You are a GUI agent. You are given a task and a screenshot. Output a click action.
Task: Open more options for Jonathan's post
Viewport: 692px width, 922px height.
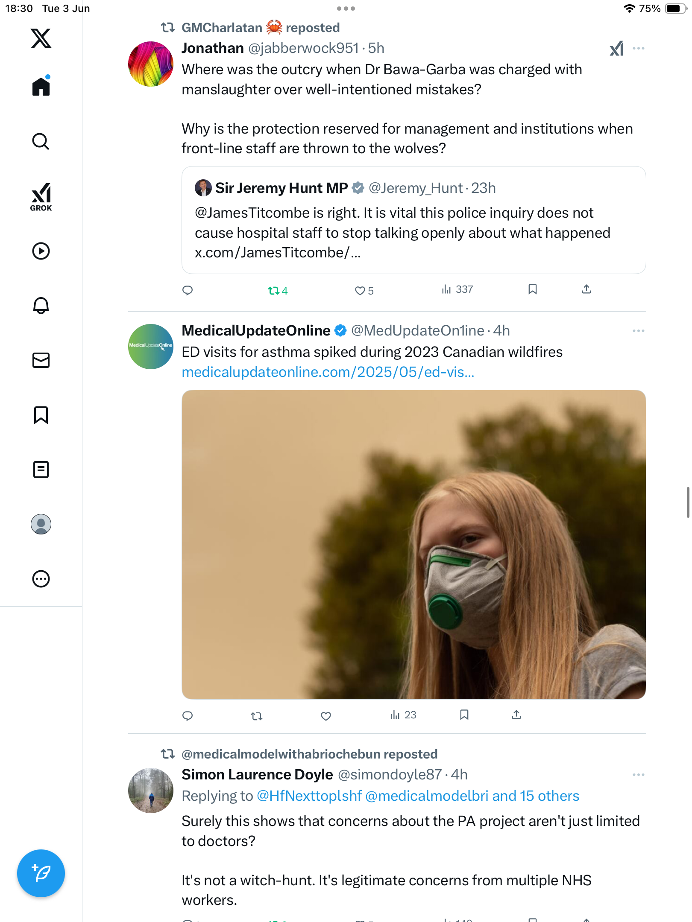(639, 48)
